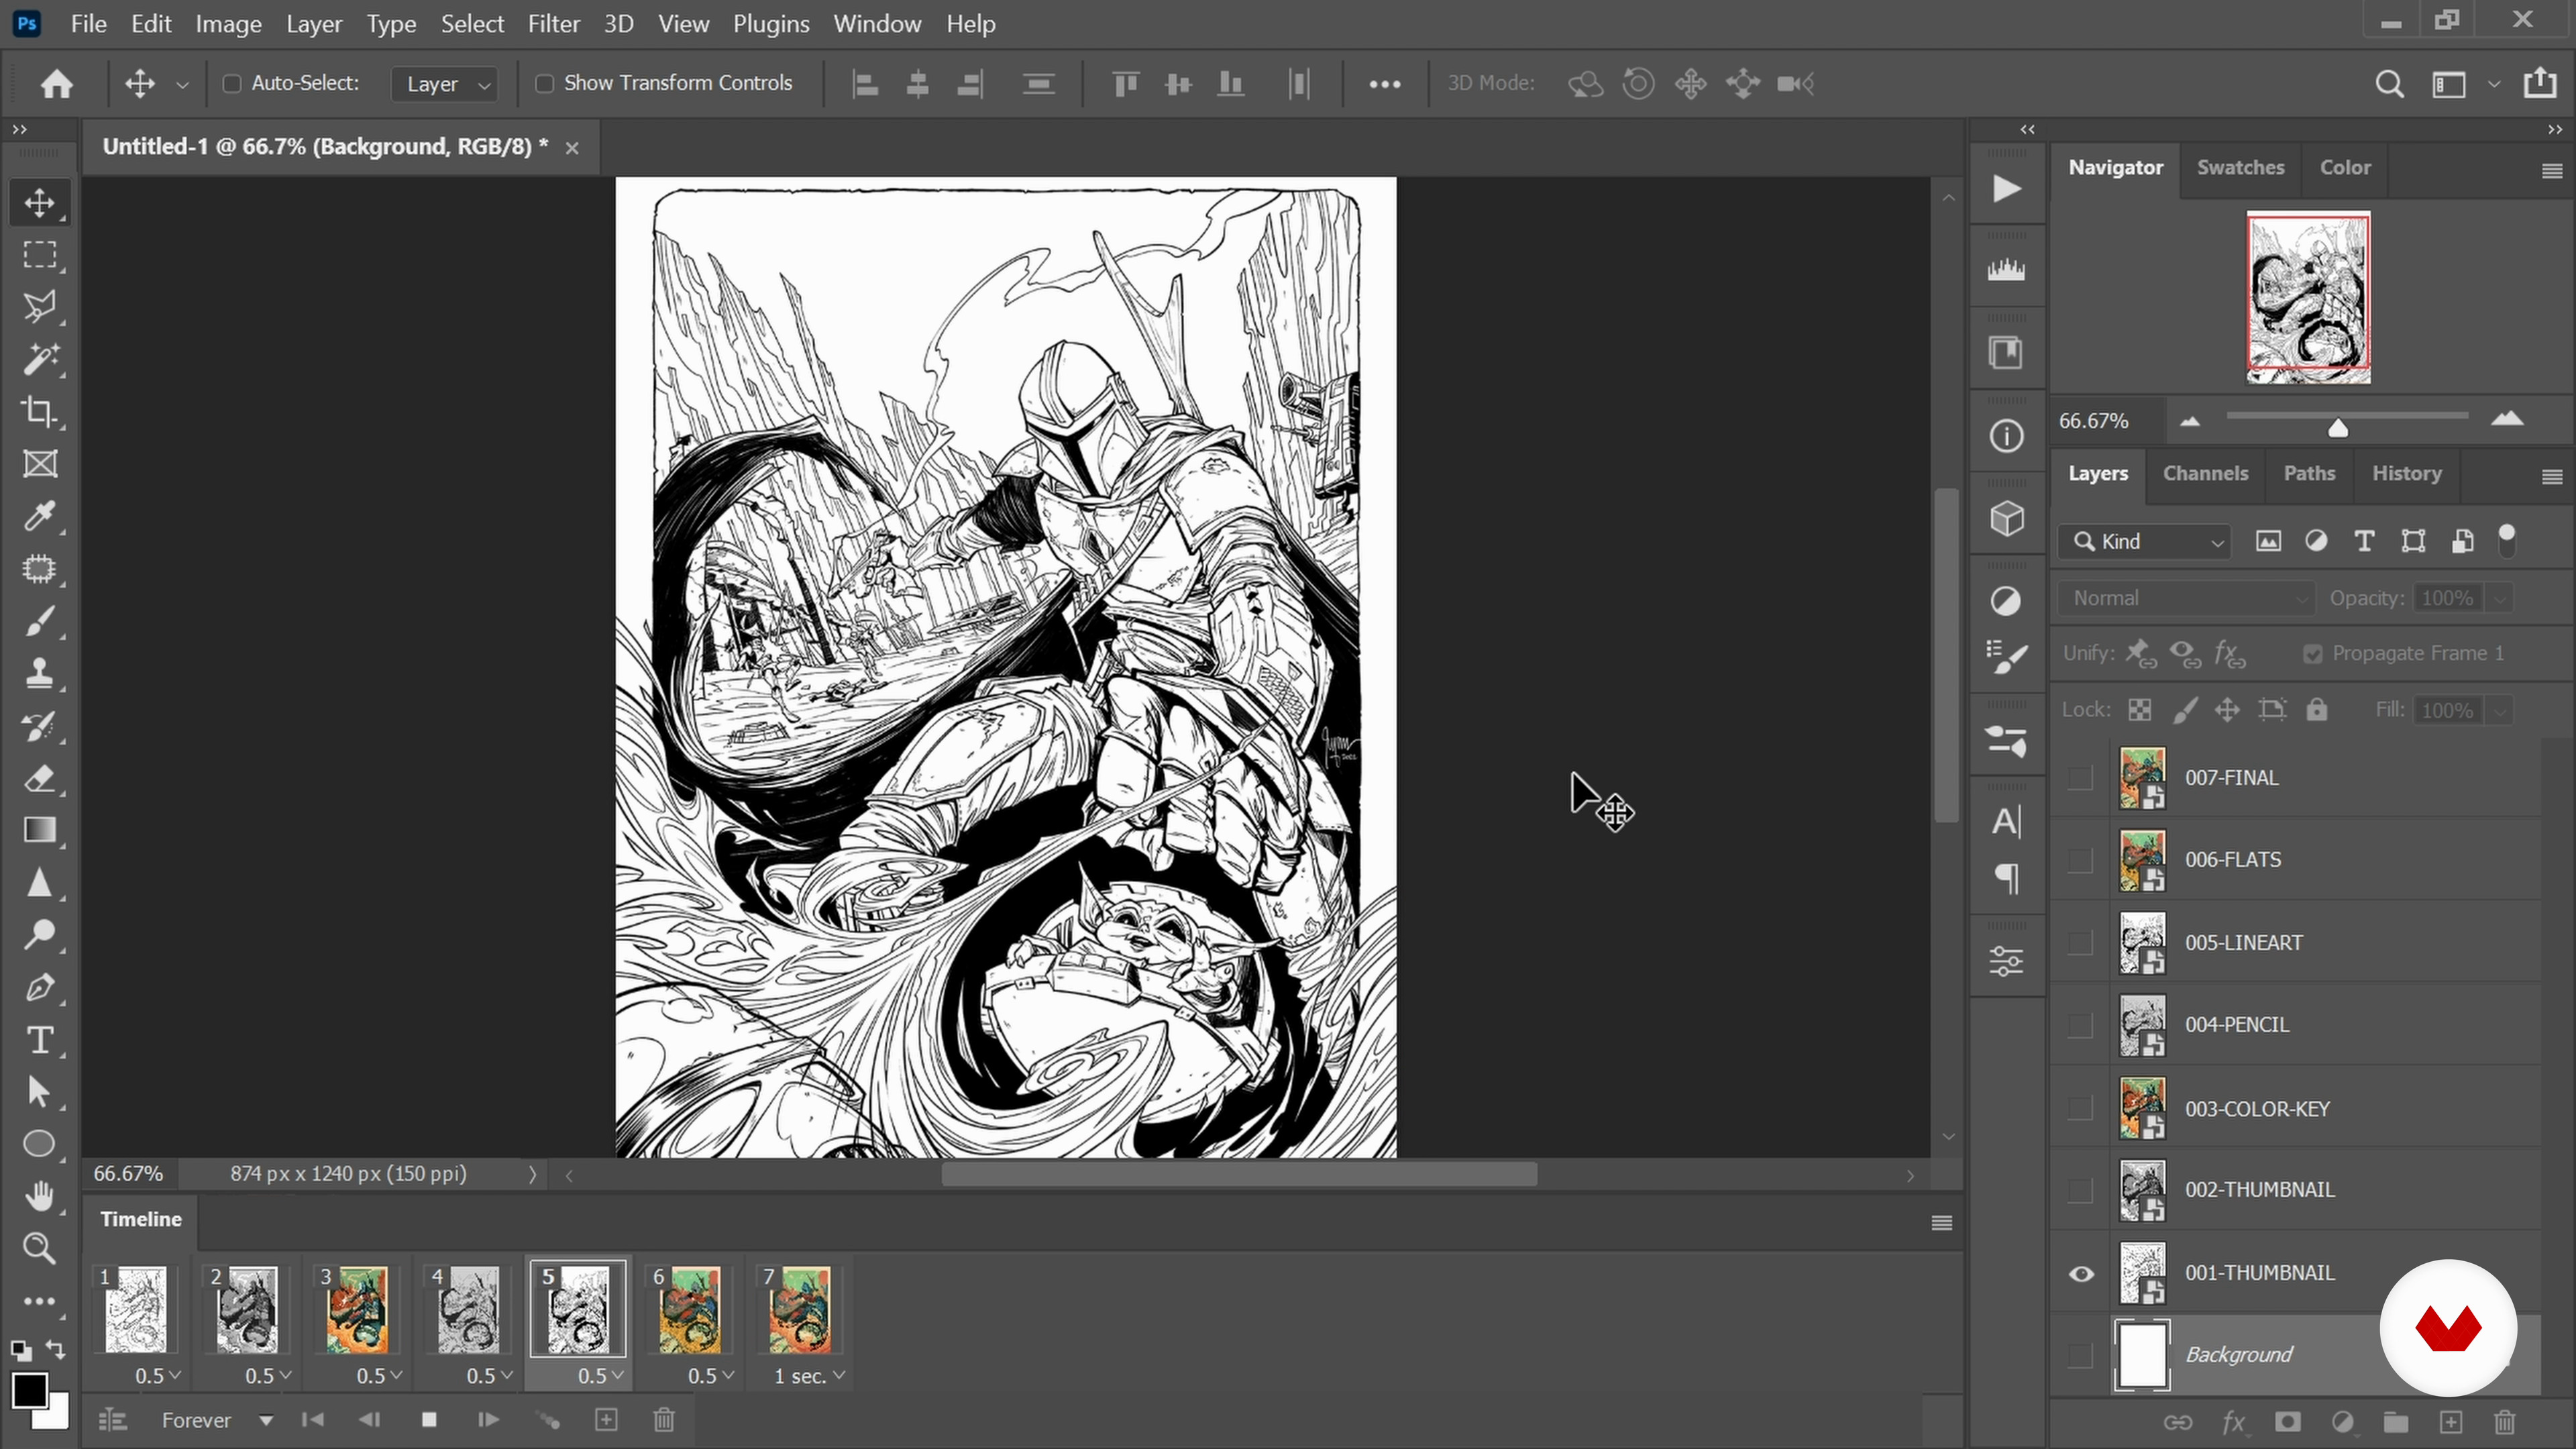Image resolution: width=2576 pixels, height=1449 pixels.
Task: Toggle the Propagate Frame 1 checkbox
Action: 2312,654
